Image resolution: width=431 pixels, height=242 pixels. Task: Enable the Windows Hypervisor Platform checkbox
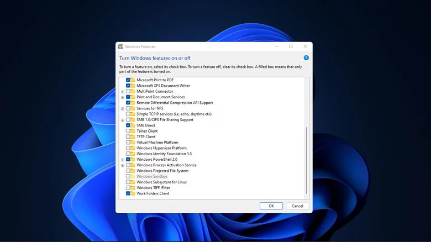pyautogui.click(x=128, y=148)
